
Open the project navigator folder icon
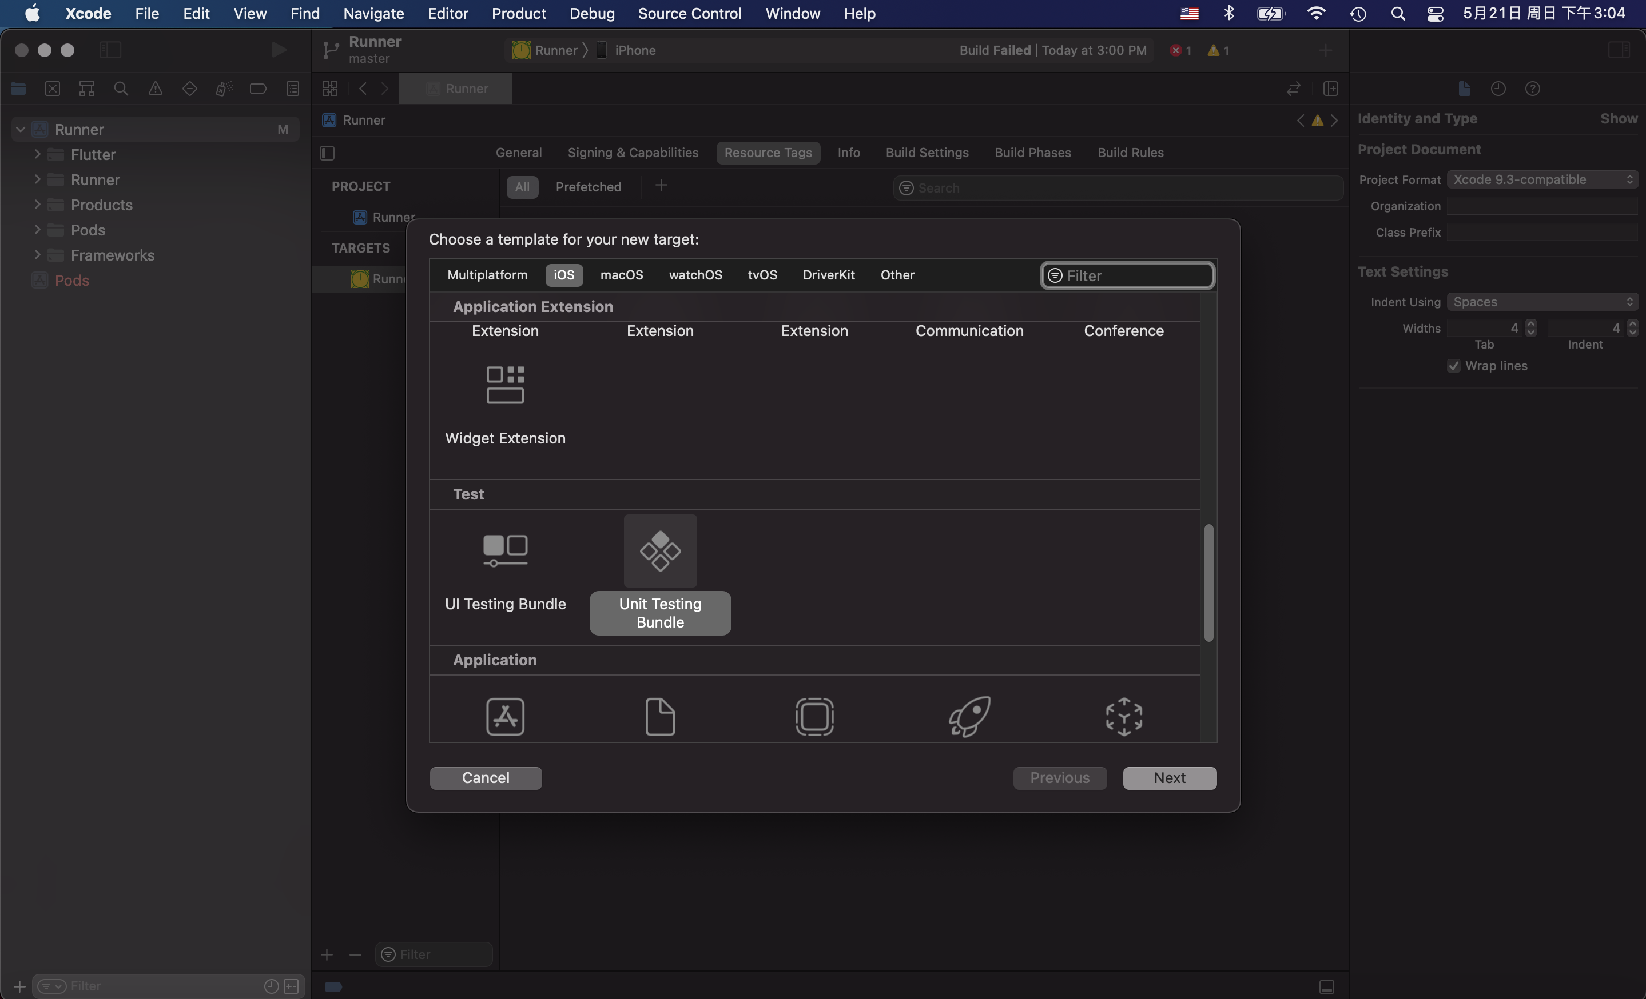(x=18, y=88)
